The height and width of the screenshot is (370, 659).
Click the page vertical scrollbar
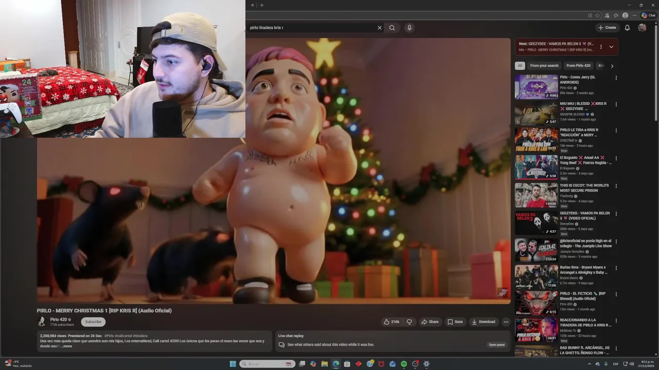point(656,72)
